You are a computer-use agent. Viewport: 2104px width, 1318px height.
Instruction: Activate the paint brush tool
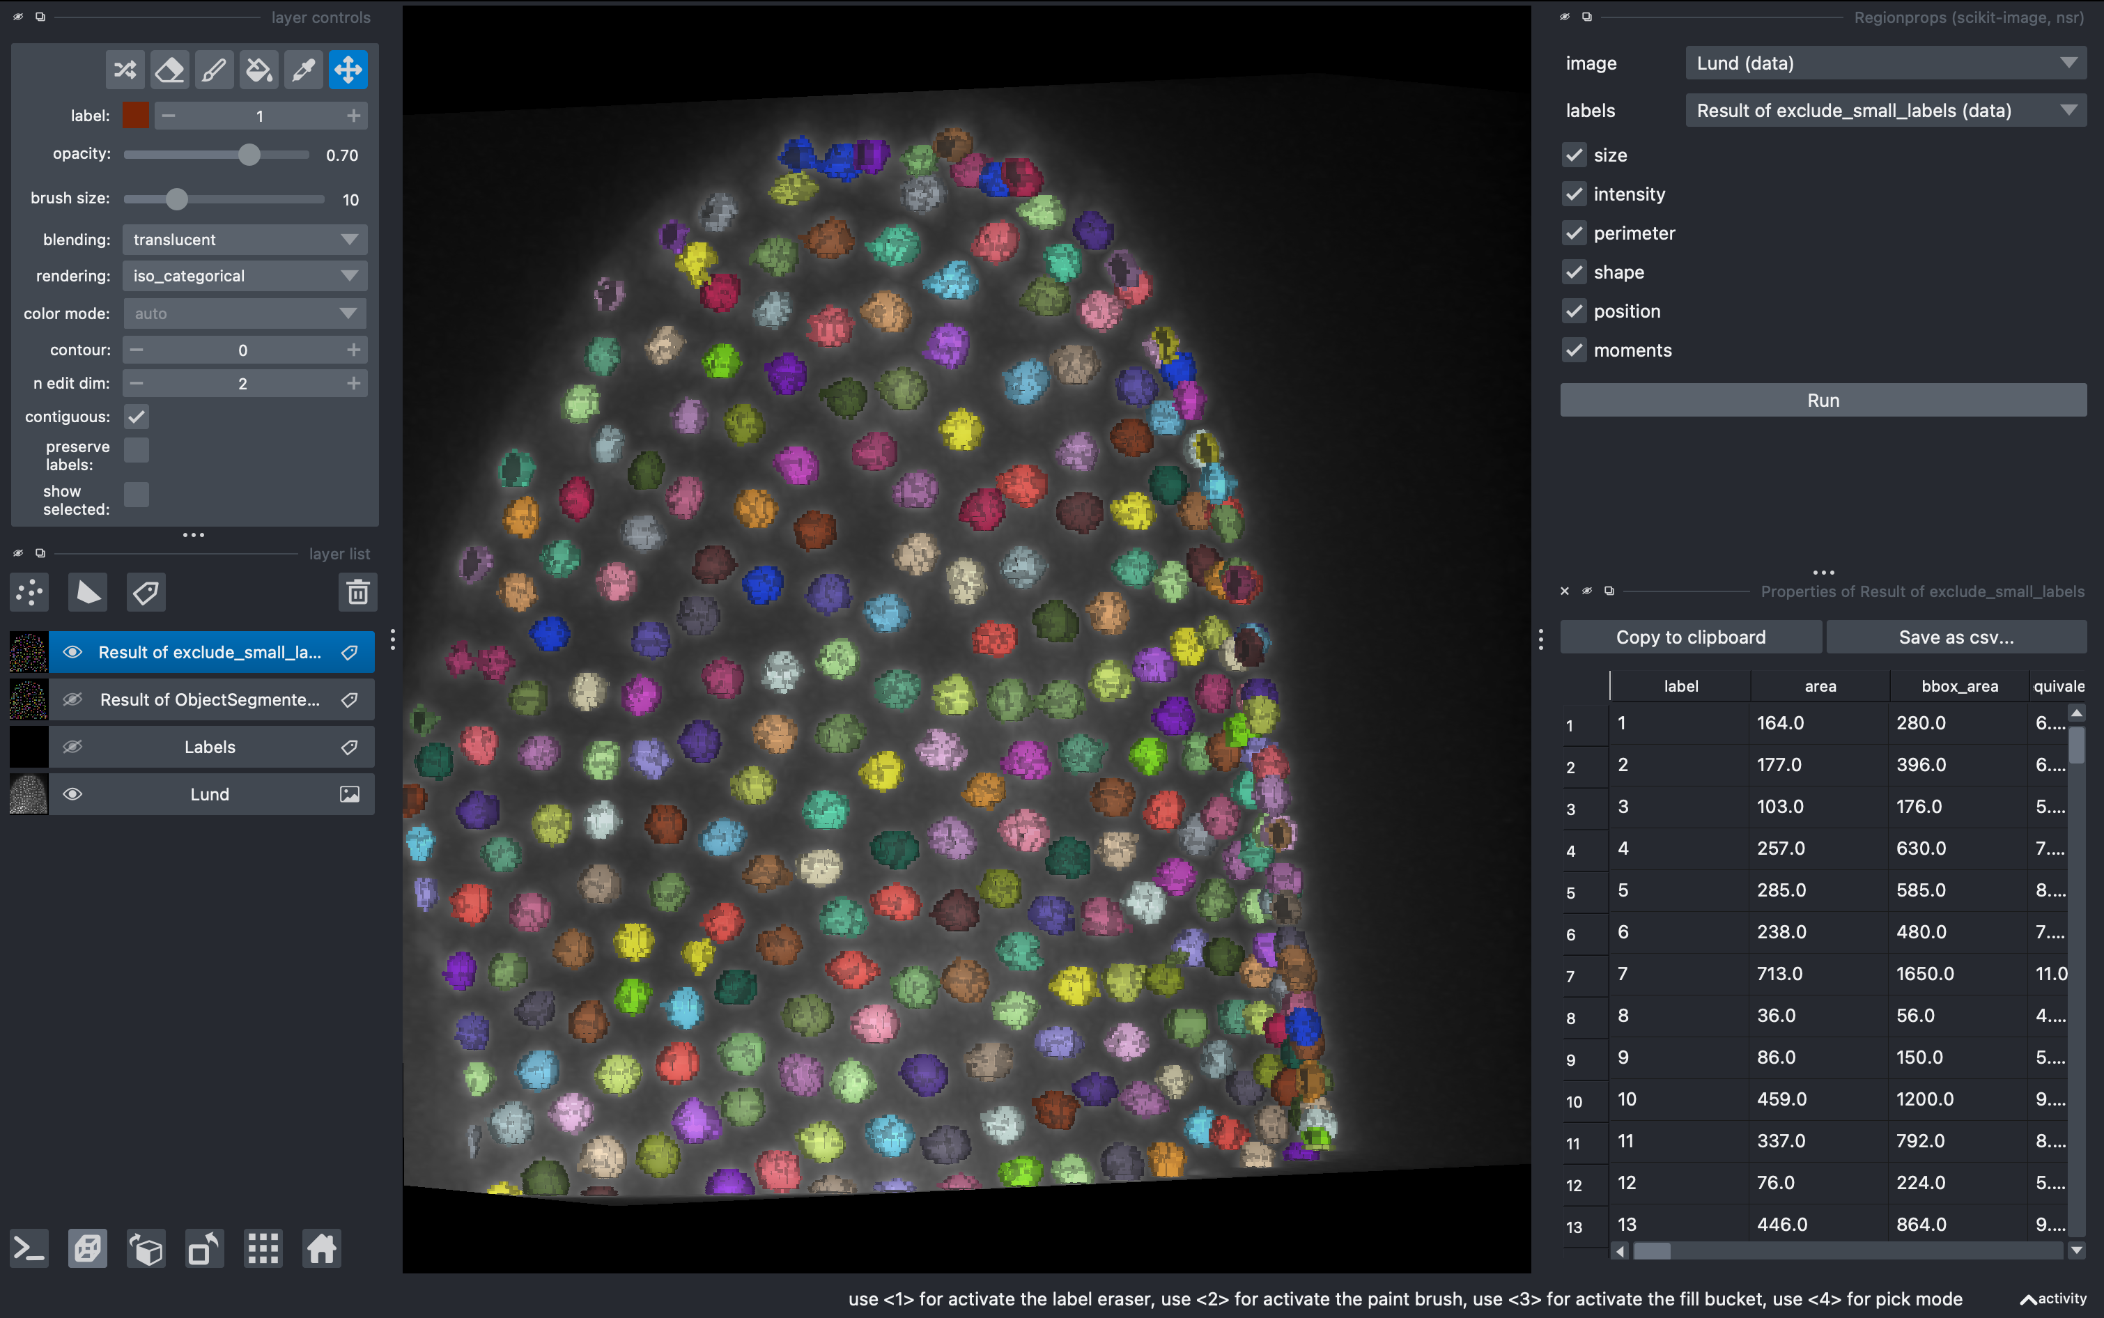[x=215, y=70]
